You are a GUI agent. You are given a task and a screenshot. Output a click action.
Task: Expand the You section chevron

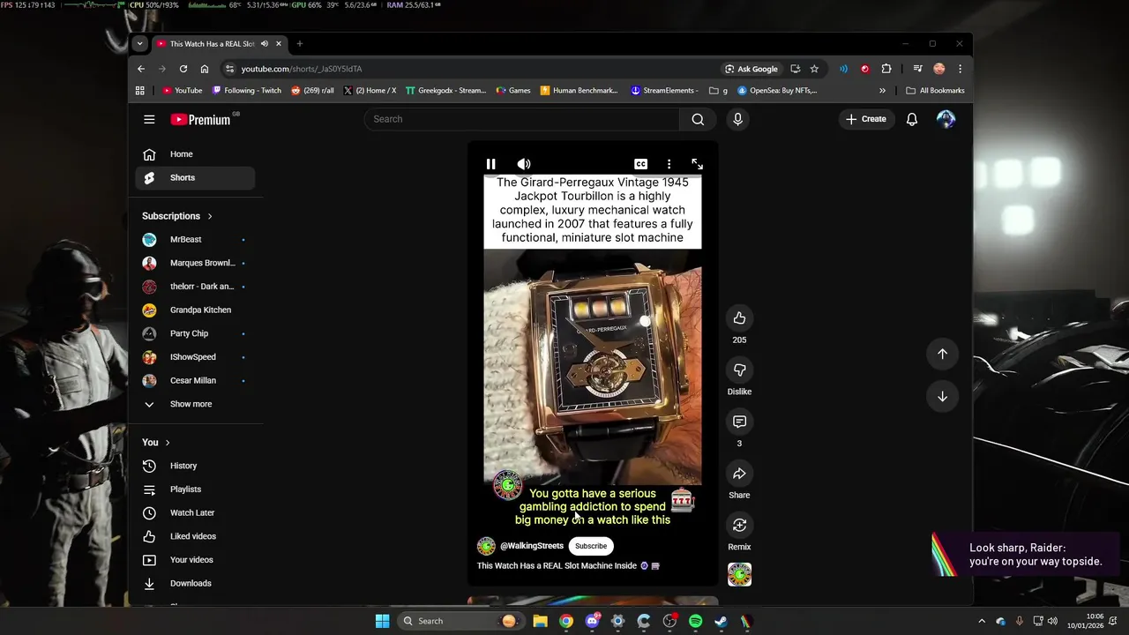pyautogui.click(x=168, y=443)
